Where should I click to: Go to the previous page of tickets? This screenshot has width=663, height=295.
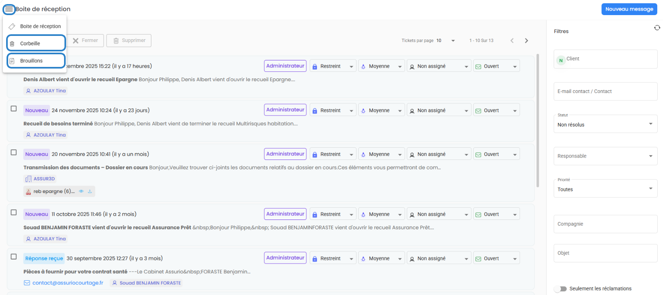[x=512, y=40]
